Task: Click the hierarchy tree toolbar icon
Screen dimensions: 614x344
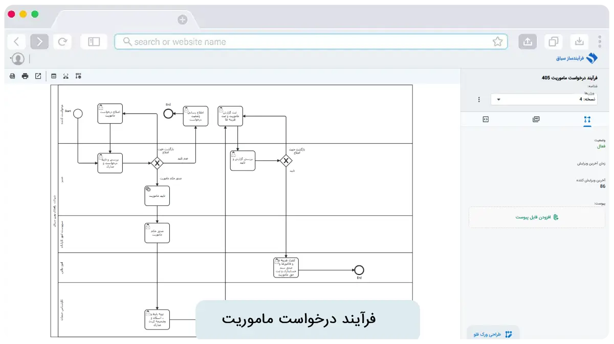Action: pyautogui.click(x=66, y=76)
